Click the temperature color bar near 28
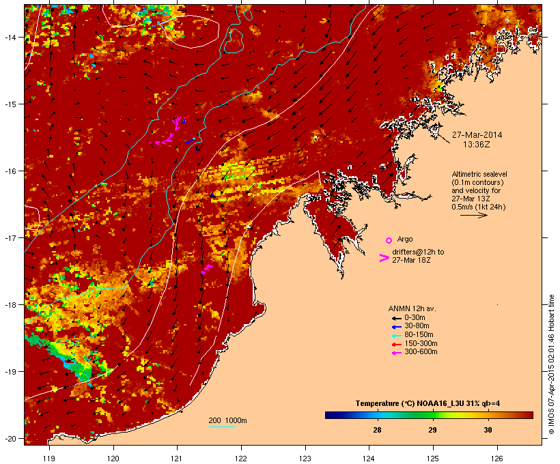 click(377, 415)
